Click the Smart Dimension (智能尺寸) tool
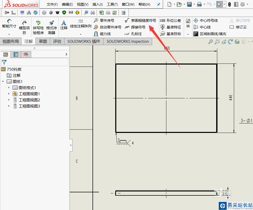The height and width of the screenshot is (210, 253). coord(9,24)
